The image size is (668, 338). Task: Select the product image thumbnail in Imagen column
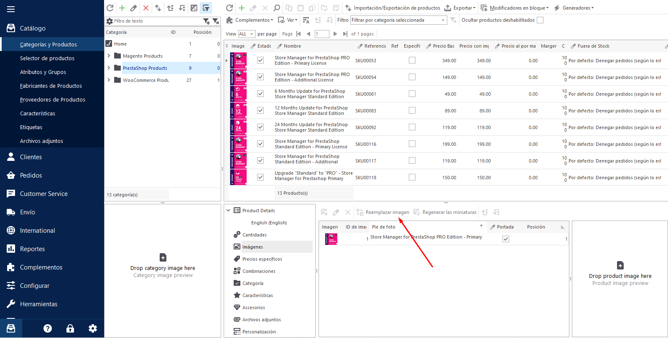coord(331,239)
